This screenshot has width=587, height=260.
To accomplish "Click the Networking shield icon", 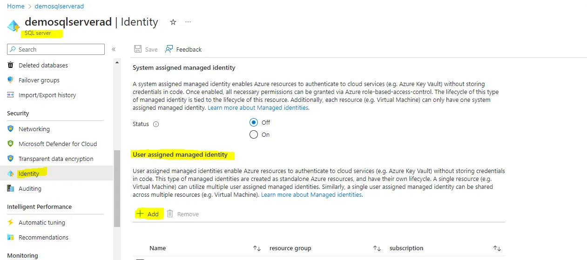I will [11, 129].
